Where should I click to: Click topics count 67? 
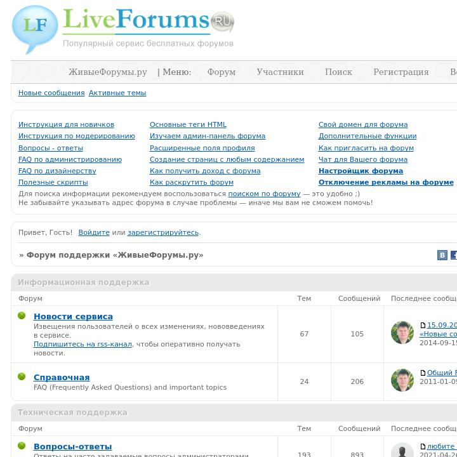[x=304, y=334]
